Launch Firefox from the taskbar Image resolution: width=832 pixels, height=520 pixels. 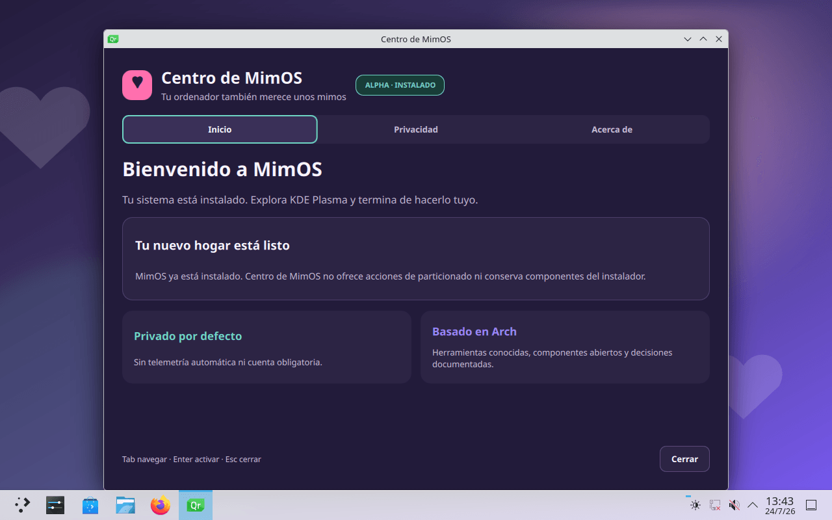[161, 505]
